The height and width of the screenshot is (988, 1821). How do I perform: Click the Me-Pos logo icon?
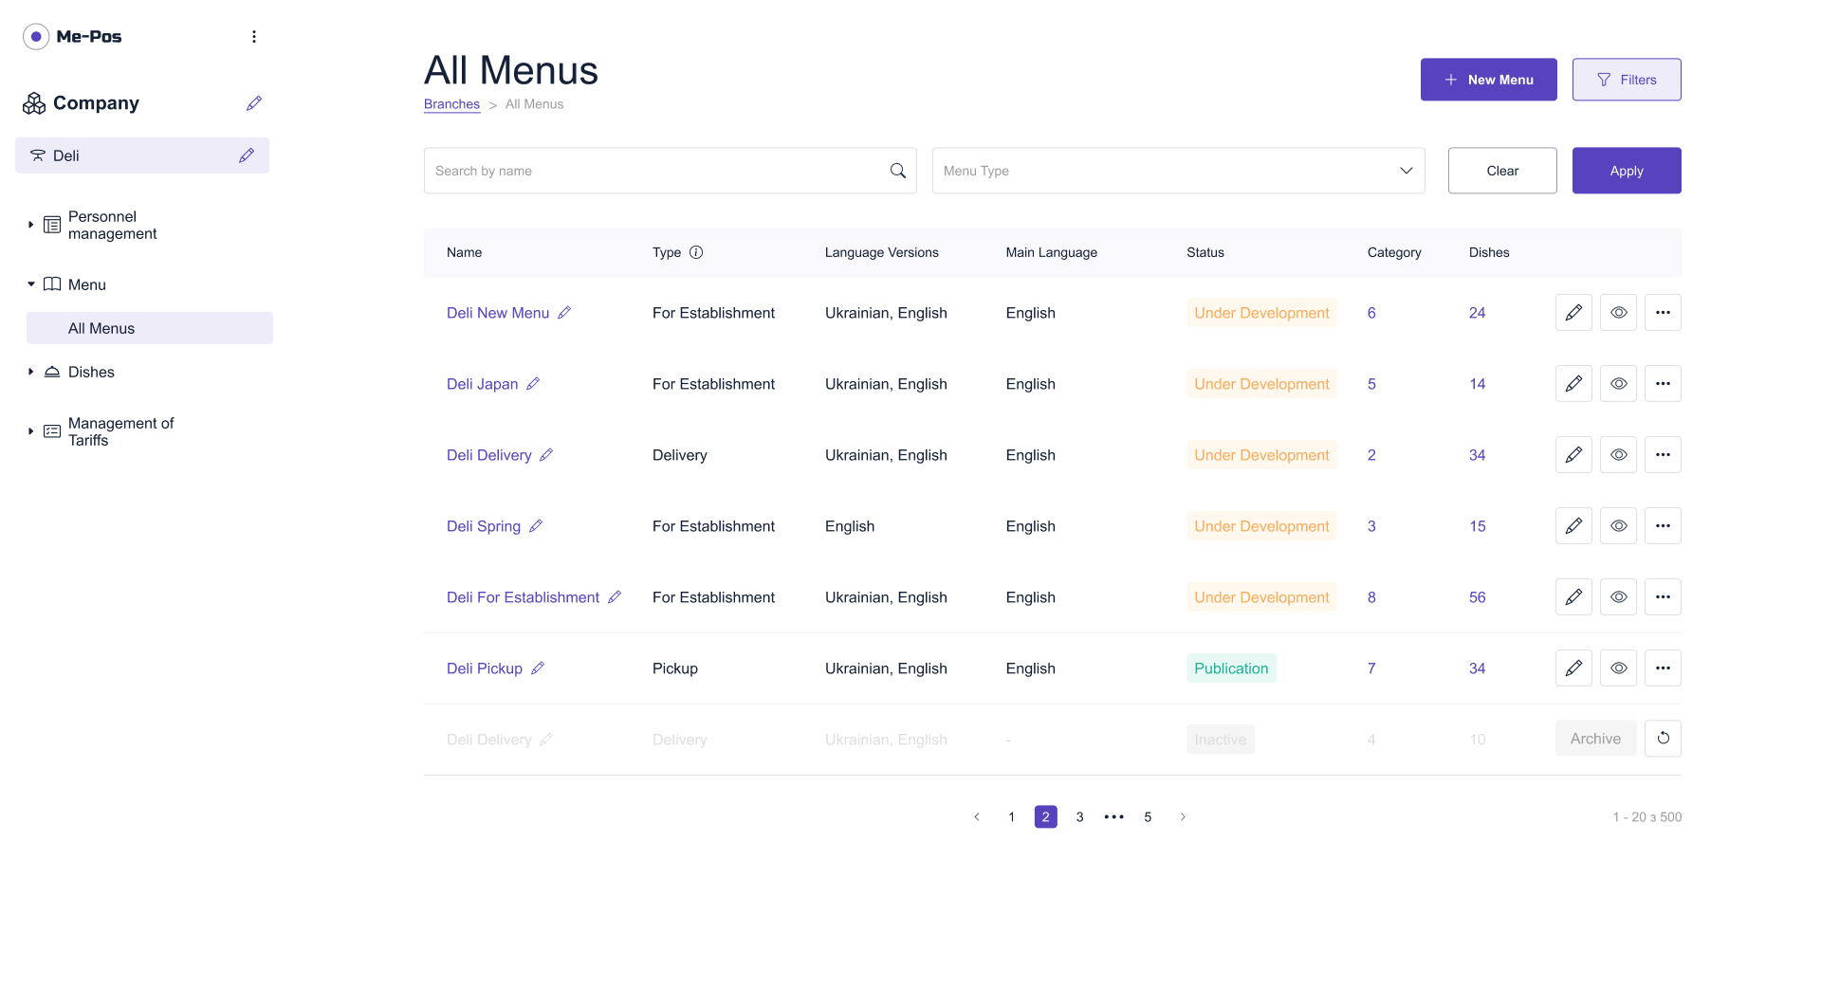click(x=36, y=37)
